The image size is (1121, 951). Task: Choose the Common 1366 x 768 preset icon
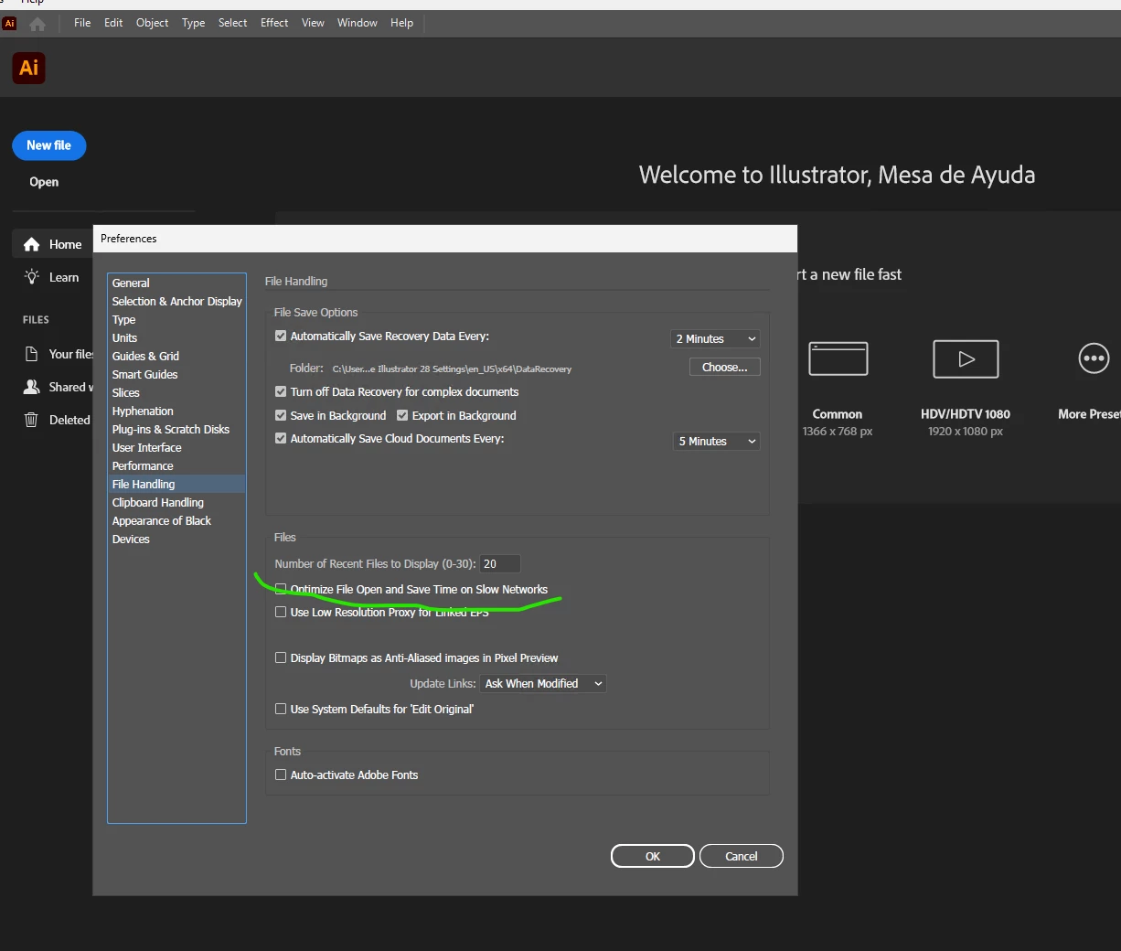(x=838, y=358)
